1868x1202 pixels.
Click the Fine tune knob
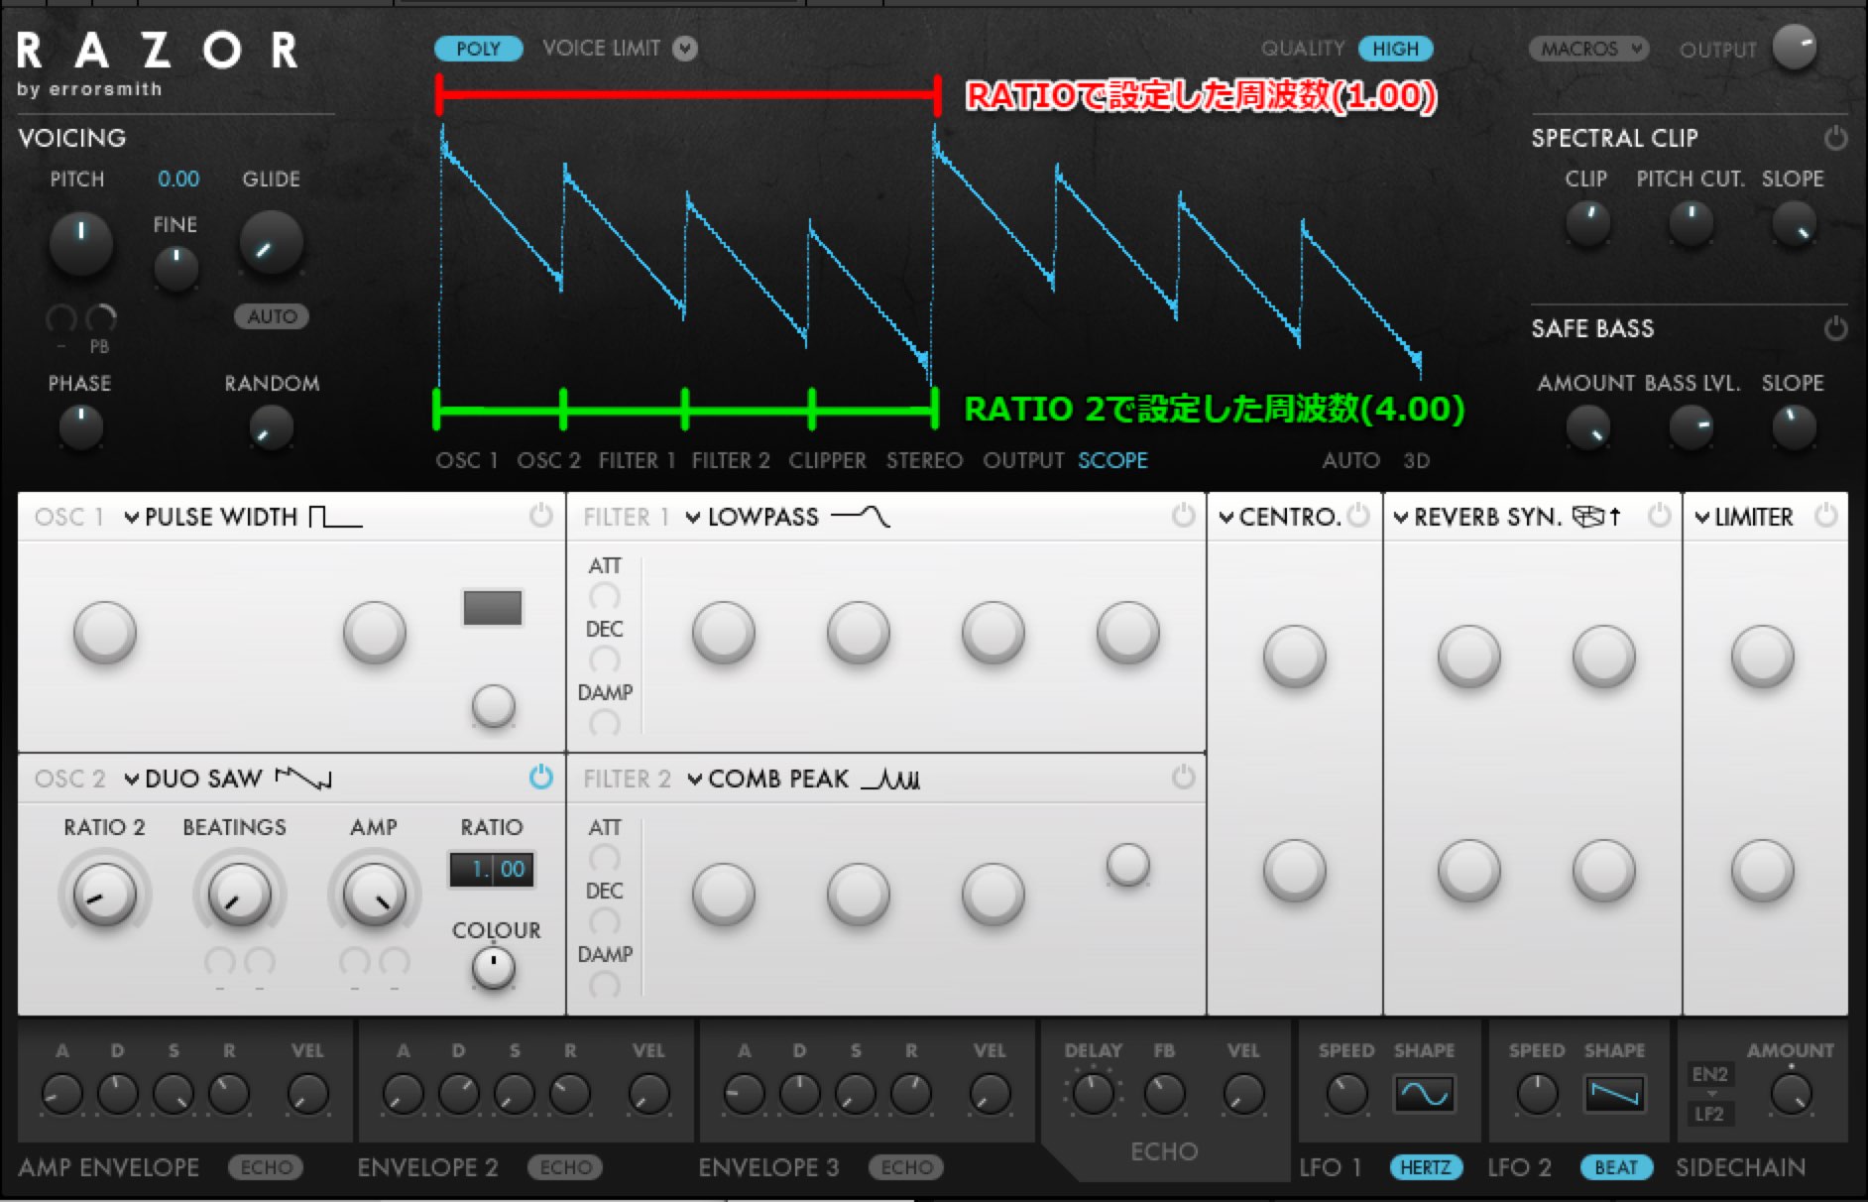[175, 267]
